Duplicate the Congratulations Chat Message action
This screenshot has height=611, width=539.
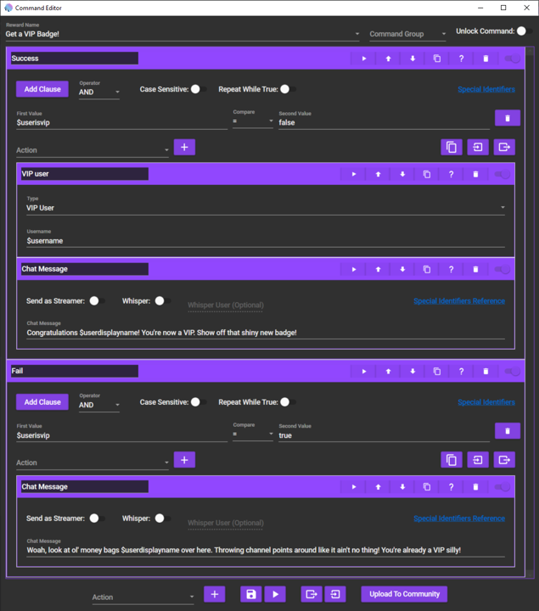(x=427, y=269)
